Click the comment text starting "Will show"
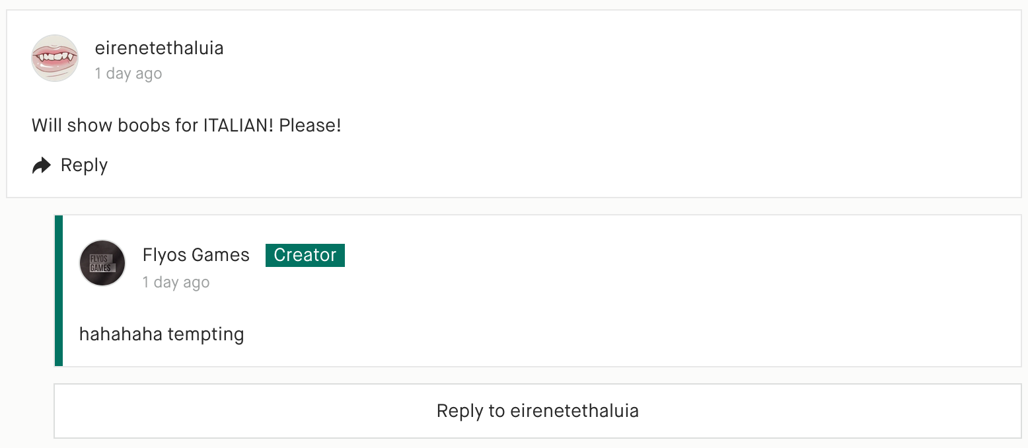 tap(186, 125)
